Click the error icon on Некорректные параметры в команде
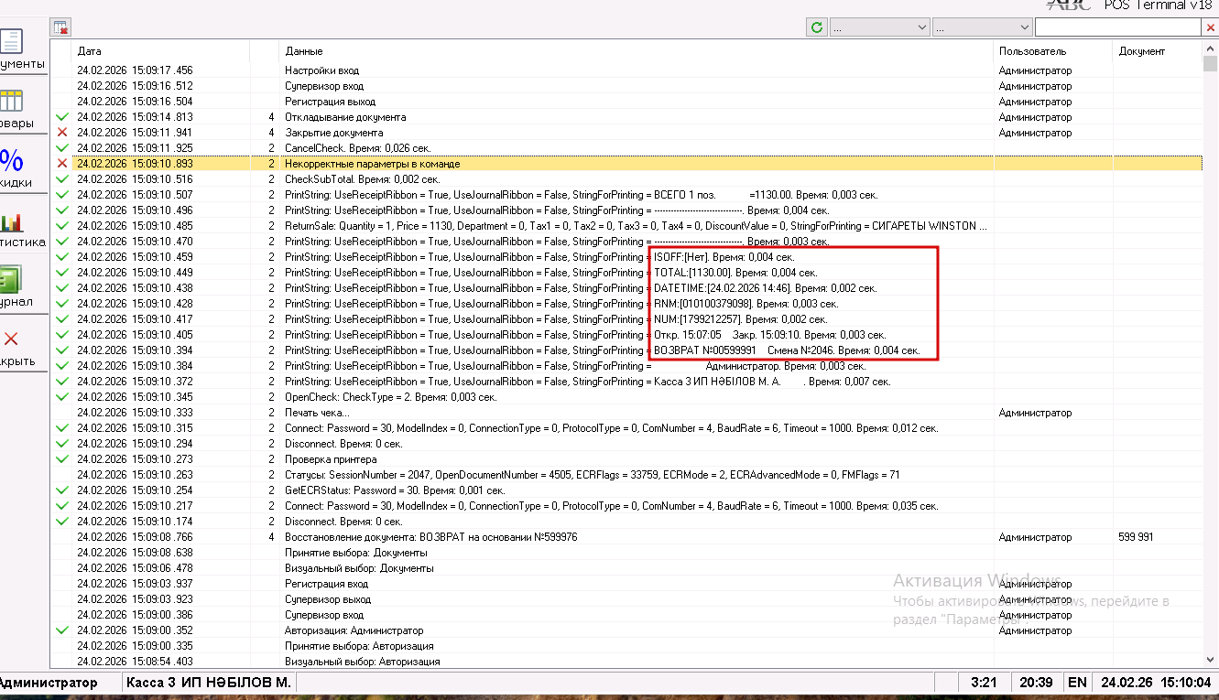Screen dimensions: 1219x700 (x=62, y=164)
